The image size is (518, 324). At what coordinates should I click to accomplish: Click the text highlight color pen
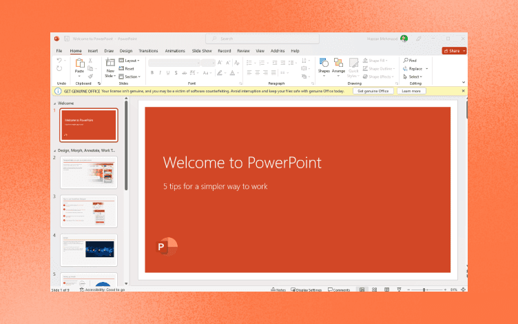(x=220, y=73)
